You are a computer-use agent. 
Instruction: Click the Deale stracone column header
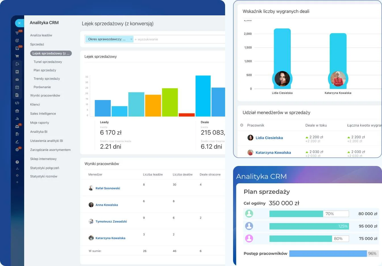210,174
